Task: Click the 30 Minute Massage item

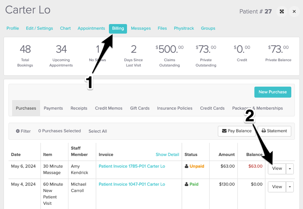Action: pyautogui.click(x=53, y=169)
